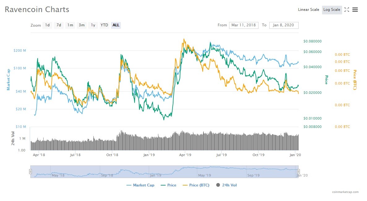367x201 pixels.
Task: Click the ALL zoom preset
Action: pyautogui.click(x=116, y=25)
